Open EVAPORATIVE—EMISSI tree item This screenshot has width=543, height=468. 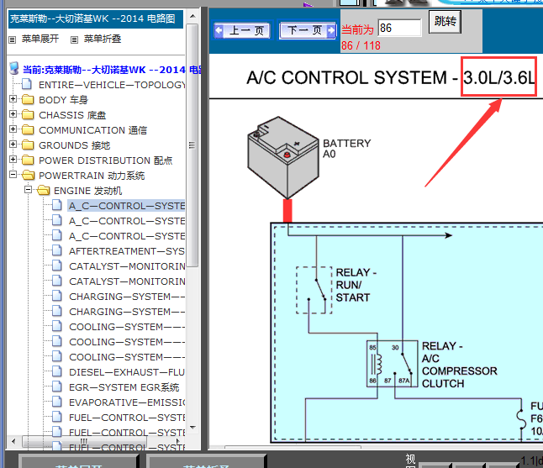tap(127, 402)
